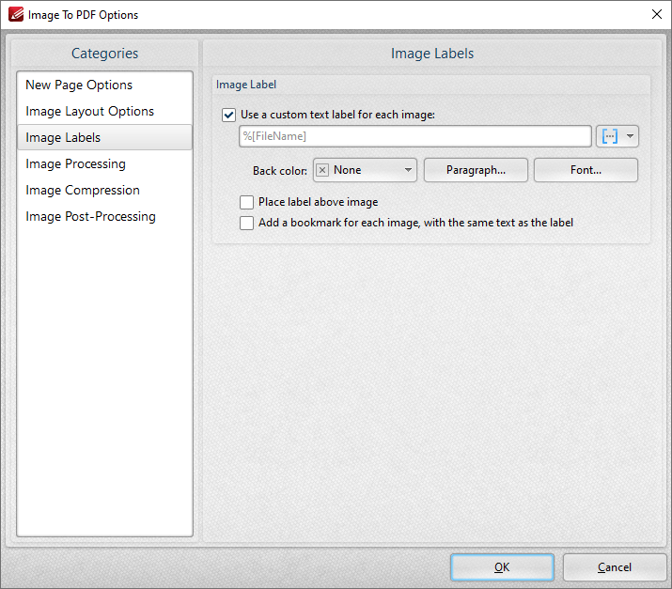
Task: Click the PDF app icon in title bar
Action: click(16, 14)
